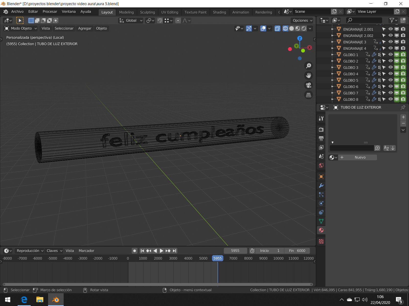Open the Global transform orientation dropdown
This screenshot has height=306, width=409.
(x=131, y=20)
